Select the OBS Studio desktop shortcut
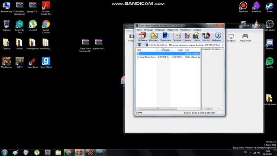 270,26
